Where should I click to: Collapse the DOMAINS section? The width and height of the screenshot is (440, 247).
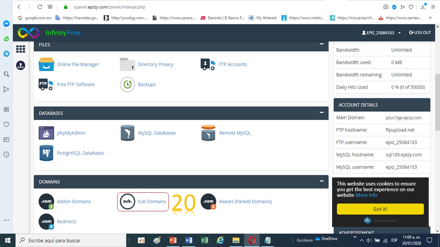[321, 181]
